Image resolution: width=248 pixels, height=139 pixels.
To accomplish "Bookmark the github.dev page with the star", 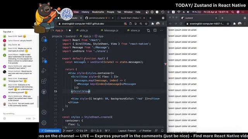I will [146, 24].
